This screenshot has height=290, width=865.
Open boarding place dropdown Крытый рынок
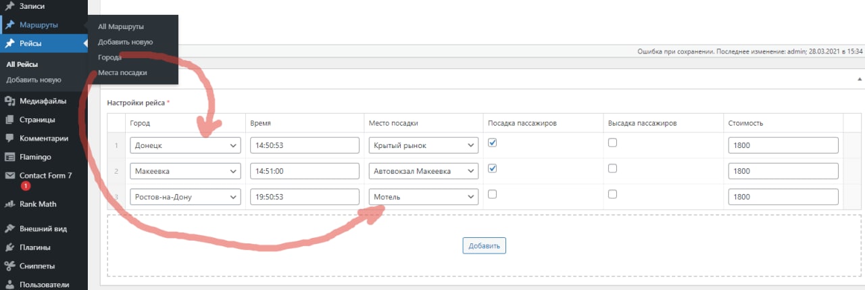424,145
